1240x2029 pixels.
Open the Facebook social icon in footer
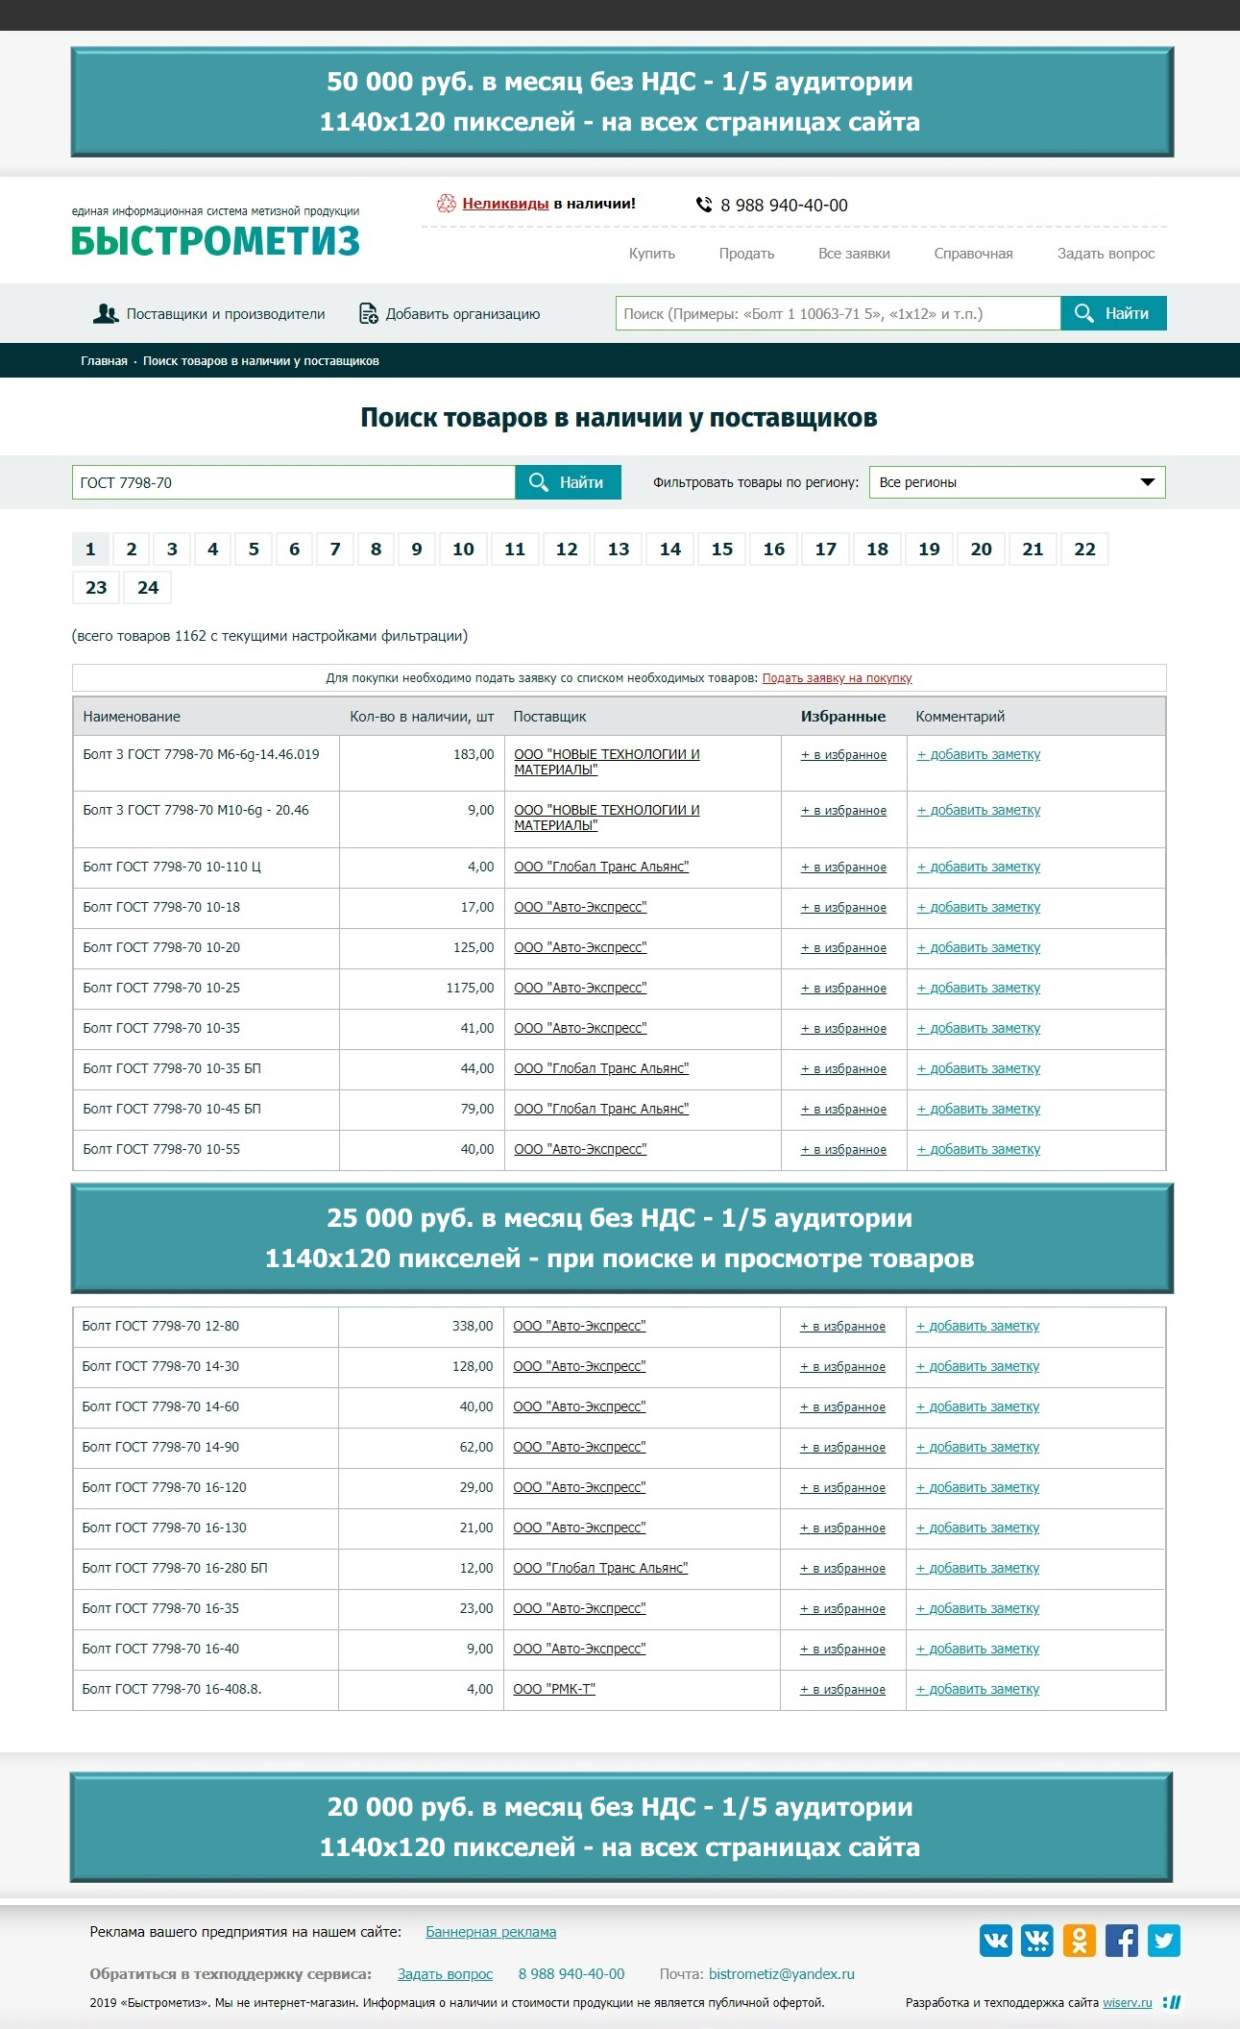(x=1121, y=1941)
